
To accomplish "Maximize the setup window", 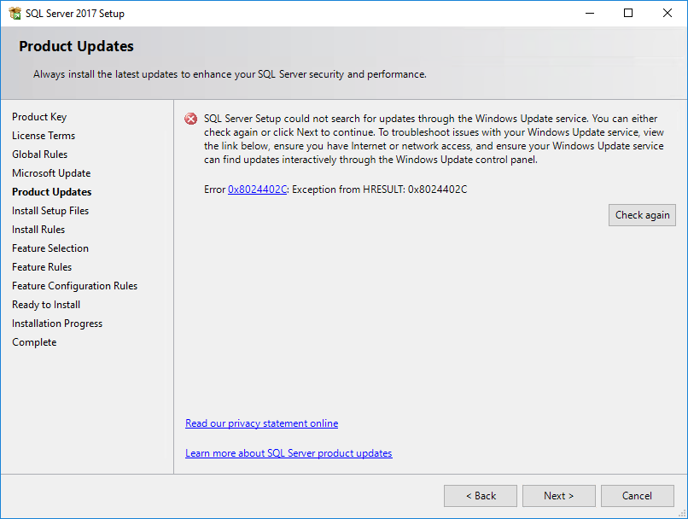I will coord(628,13).
